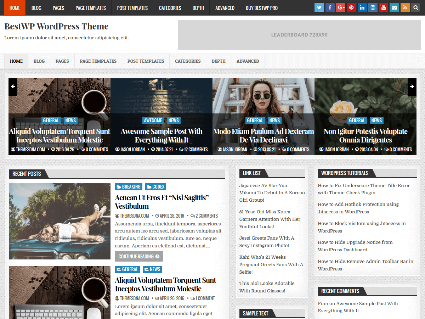Viewport: 425px width, 319px height.
Task: Click the car photo thumbnail of the Aenean post
Action: point(59,221)
